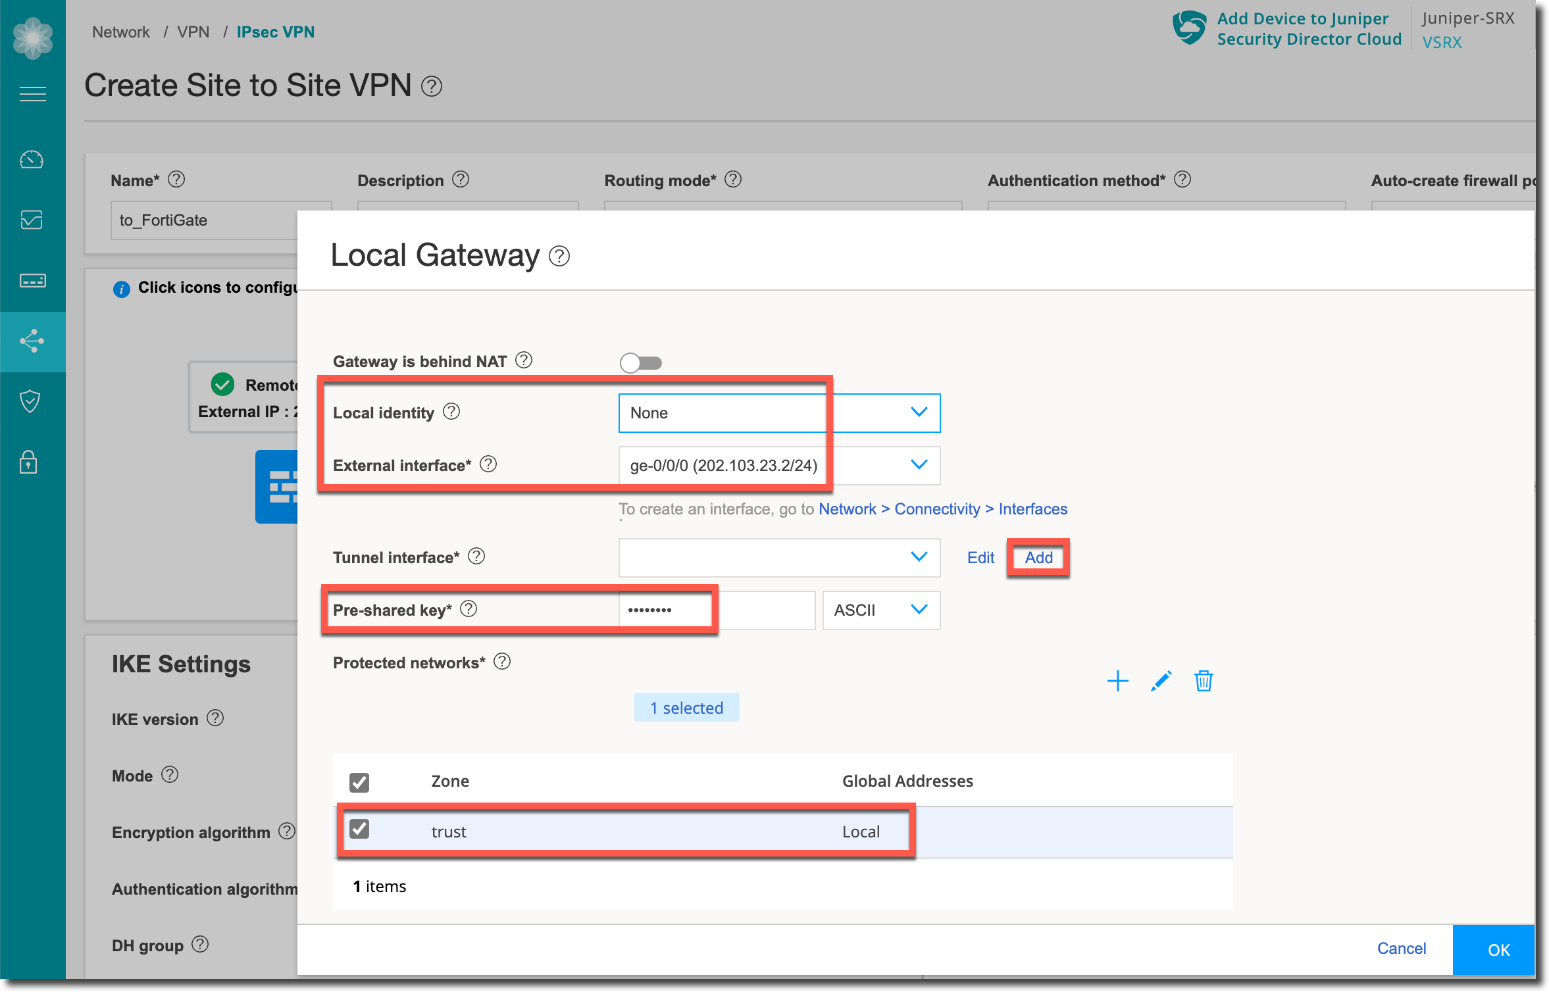Image resolution: width=1549 pixels, height=992 pixels.
Task: Click the lock icon in sidebar
Action: (x=28, y=462)
